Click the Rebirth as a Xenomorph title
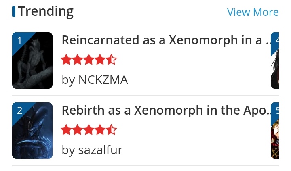 click(x=165, y=111)
